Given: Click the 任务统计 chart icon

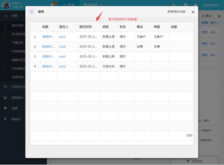Looking at the screenshot, I should 5,97.
